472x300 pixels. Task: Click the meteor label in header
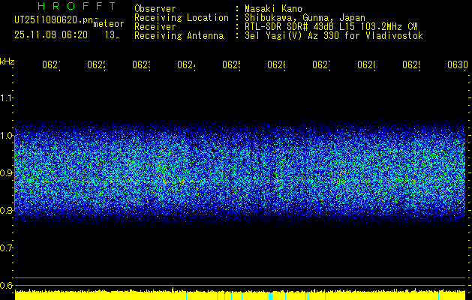(x=107, y=24)
